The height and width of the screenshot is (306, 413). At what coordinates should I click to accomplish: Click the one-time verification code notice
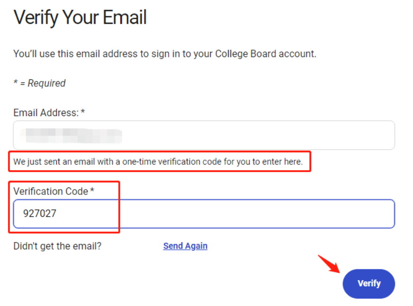(158, 162)
